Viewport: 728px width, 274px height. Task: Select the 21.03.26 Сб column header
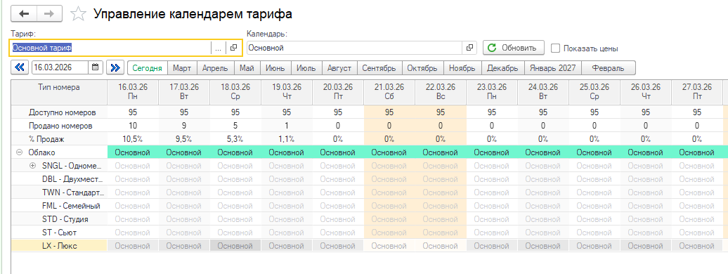[389, 92]
